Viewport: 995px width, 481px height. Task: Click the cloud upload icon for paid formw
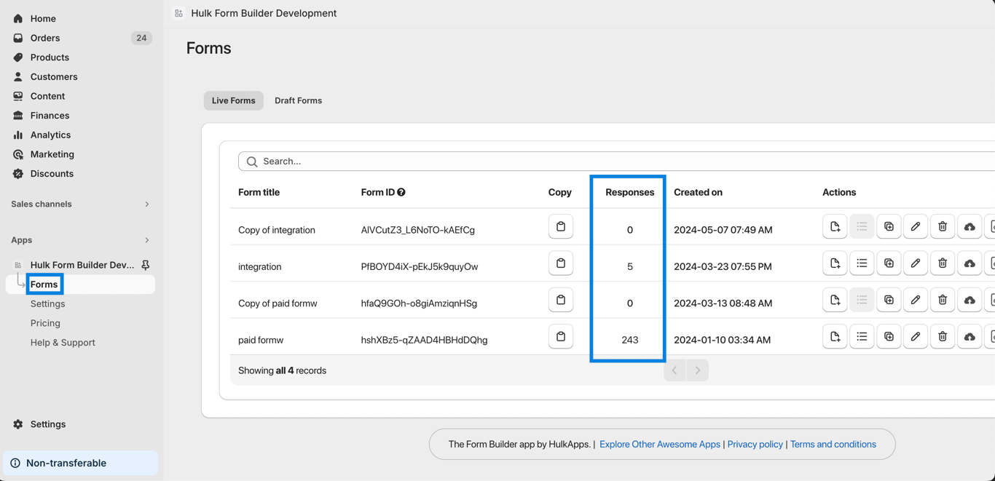(969, 337)
